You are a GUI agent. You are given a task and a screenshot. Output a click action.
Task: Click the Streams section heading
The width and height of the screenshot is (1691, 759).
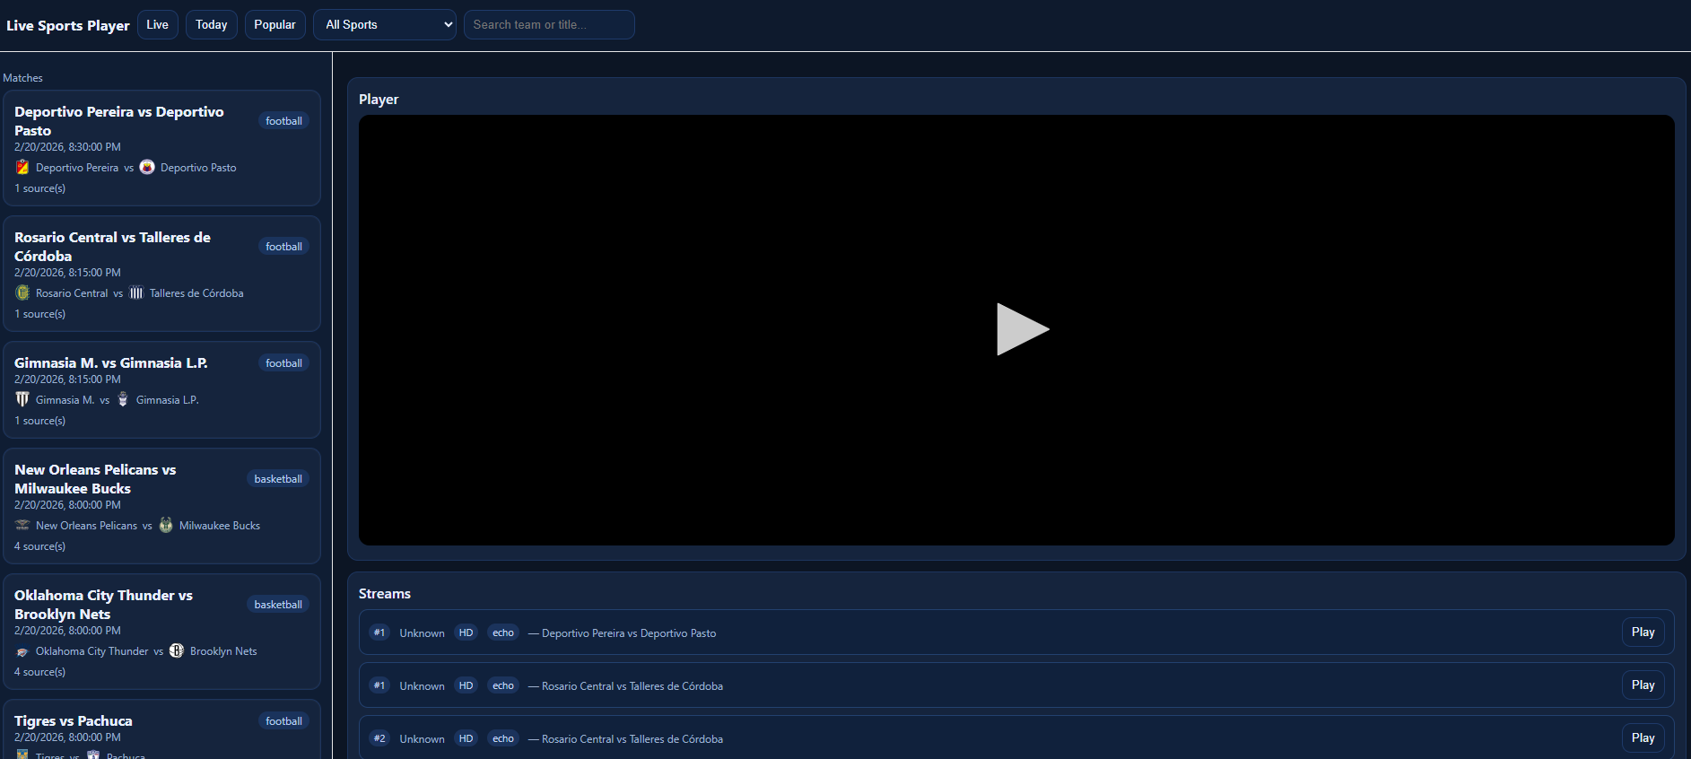385,594
